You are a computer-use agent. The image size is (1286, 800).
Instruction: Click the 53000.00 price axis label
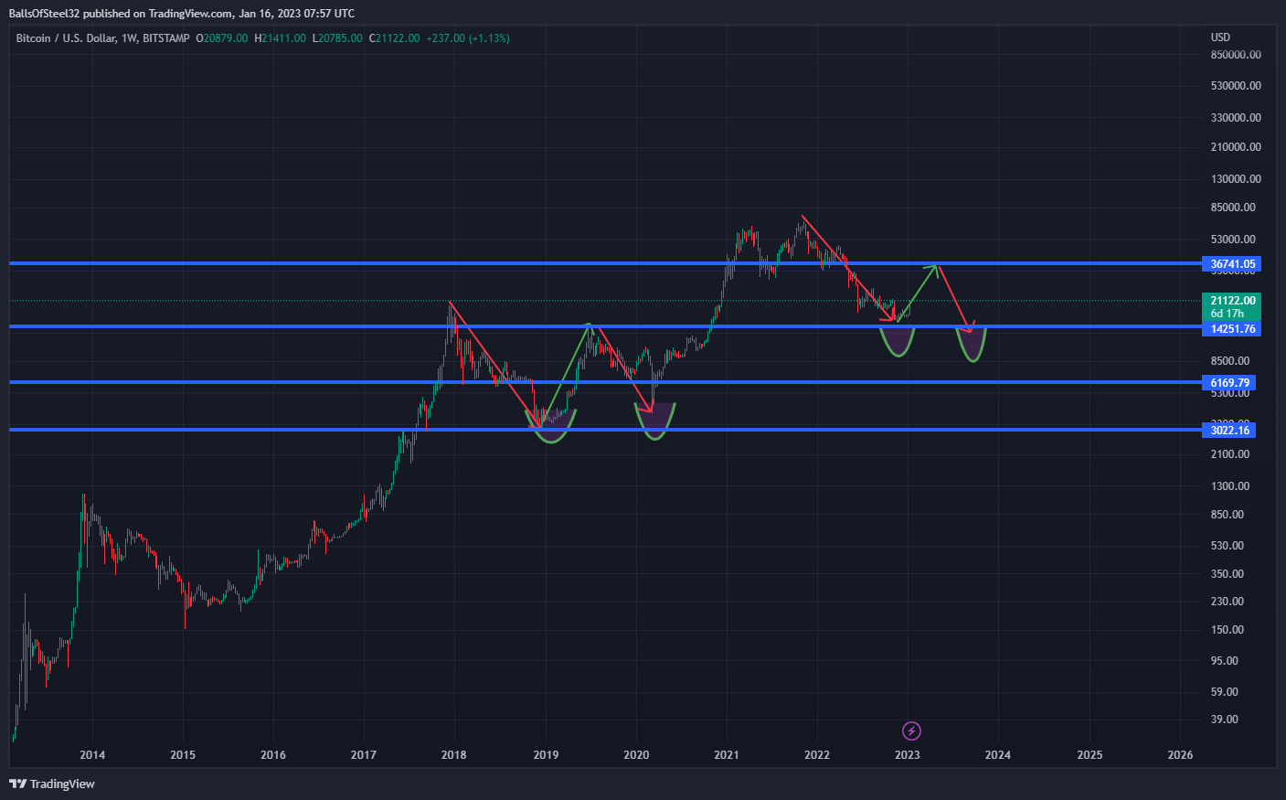pos(1233,240)
